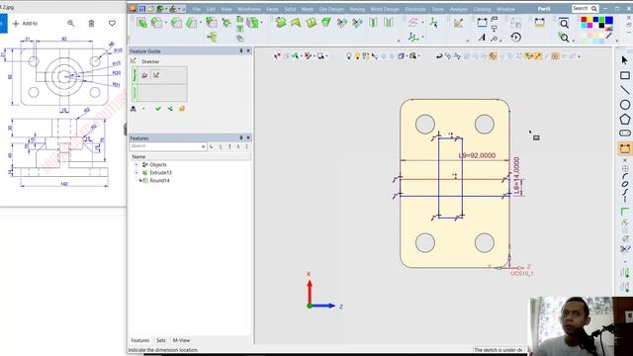Click Add to button in image viewer

(x=25, y=24)
